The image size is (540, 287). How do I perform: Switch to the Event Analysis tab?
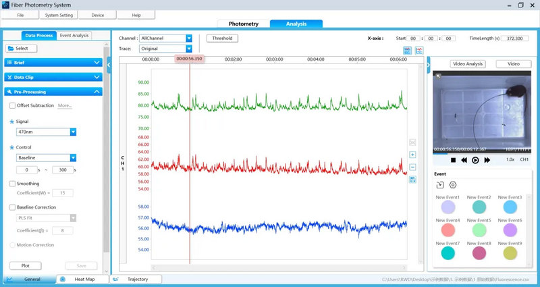coord(74,36)
